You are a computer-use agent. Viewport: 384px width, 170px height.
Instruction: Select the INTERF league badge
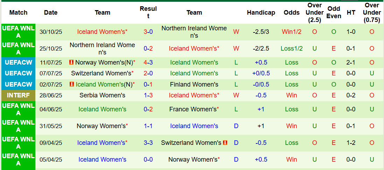point(18,95)
